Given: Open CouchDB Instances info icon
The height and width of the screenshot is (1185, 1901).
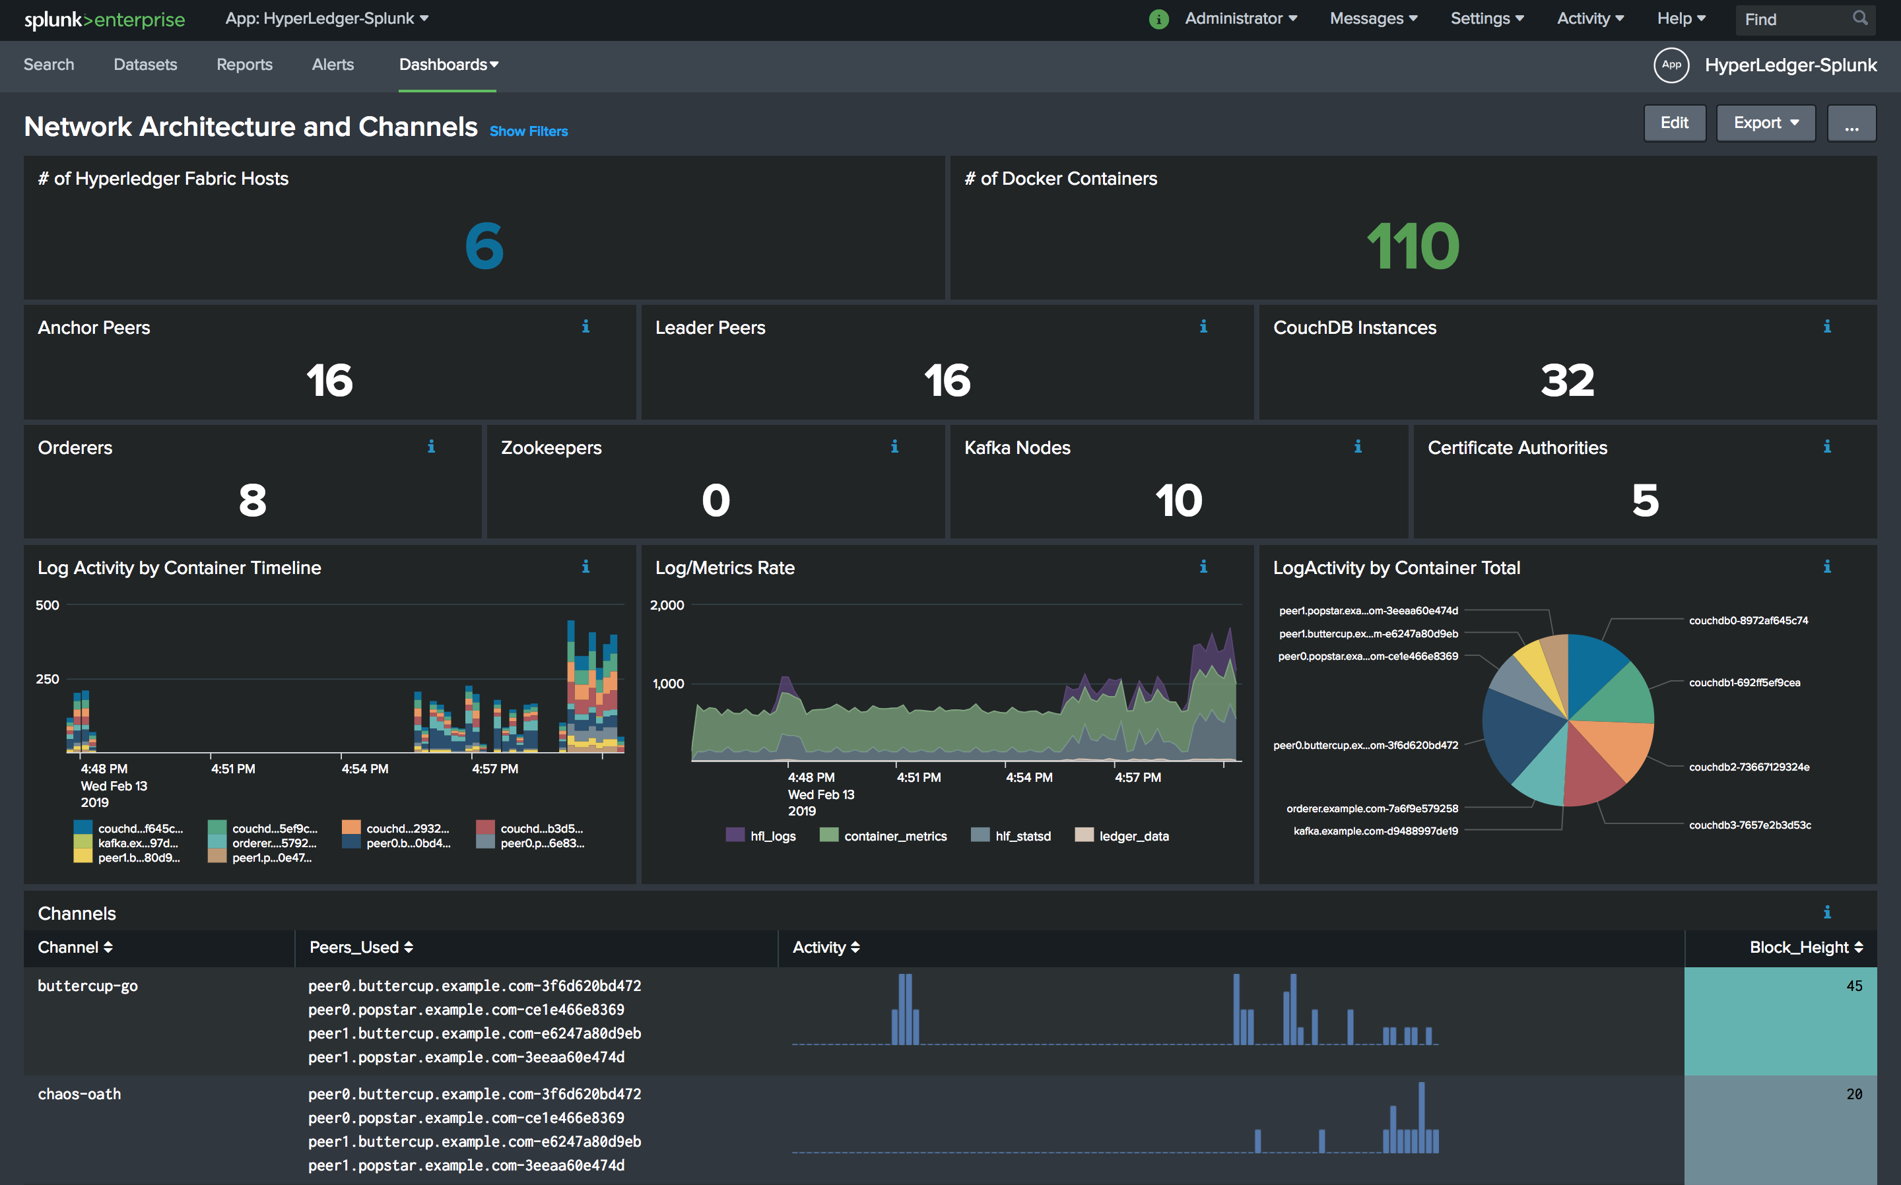Looking at the screenshot, I should tap(1827, 326).
